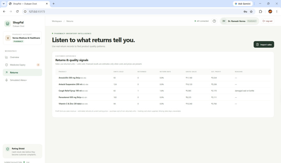The image size is (281, 163).
Task: Go back to the previous page
Action: coord(4,11)
